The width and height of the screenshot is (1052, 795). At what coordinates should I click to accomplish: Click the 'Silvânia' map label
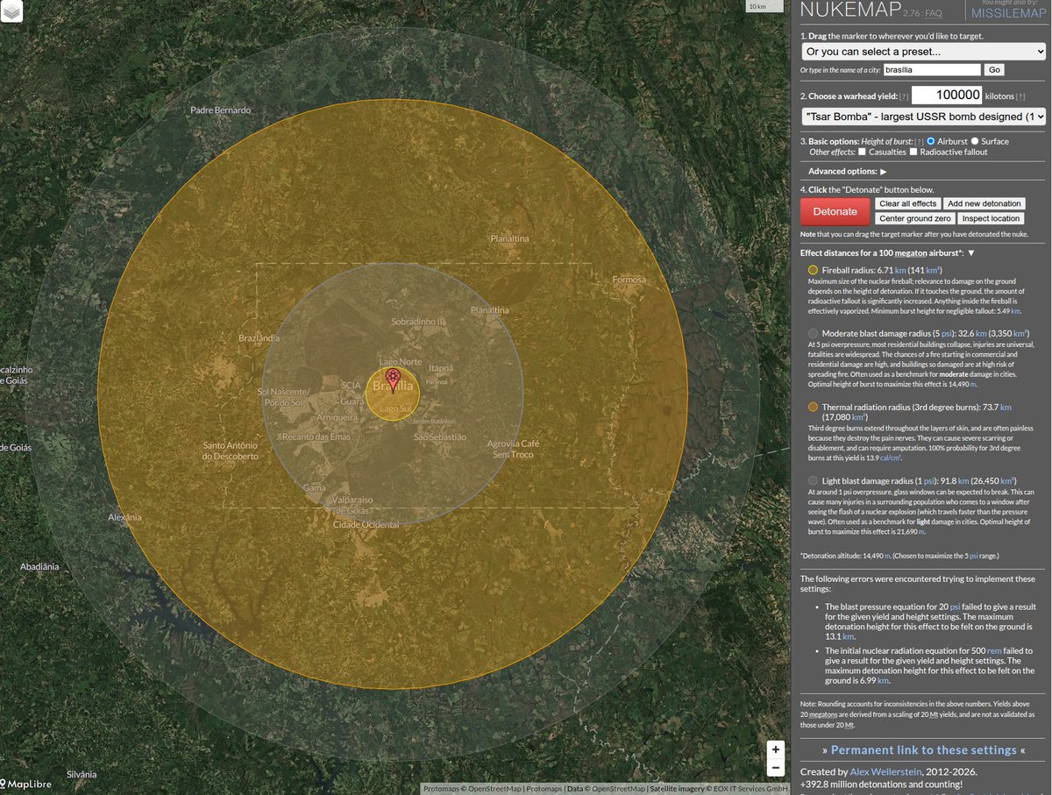pyautogui.click(x=81, y=774)
